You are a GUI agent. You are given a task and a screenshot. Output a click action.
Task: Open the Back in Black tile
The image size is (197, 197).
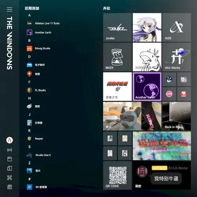(177, 116)
